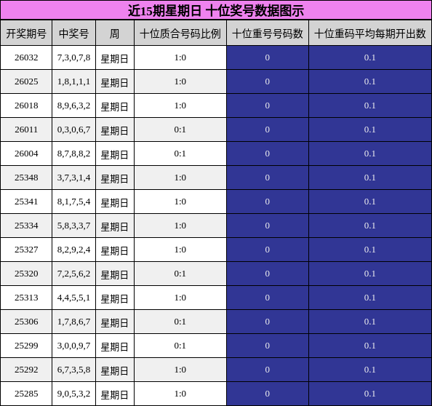Select period number 25348

pyautogui.click(x=26, y=178)
